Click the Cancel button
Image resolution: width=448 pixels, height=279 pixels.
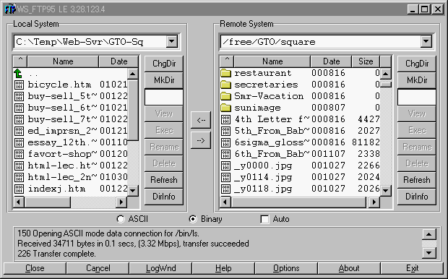[x=98, y=268]
